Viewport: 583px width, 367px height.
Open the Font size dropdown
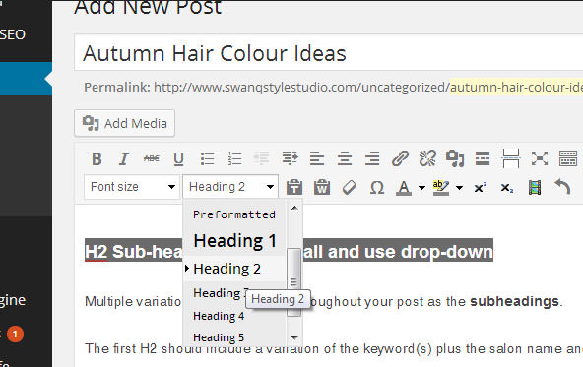click(x=132, y=187)
